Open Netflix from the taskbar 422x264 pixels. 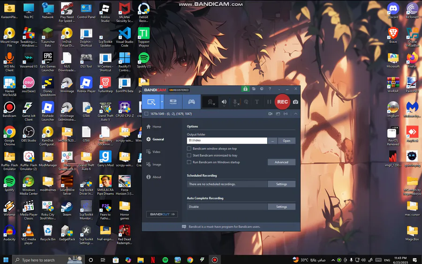[152, 260]
